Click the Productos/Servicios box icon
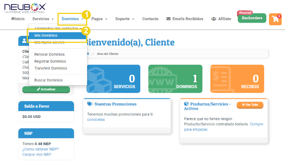The height and width of the screenshot is (163, 285). [x=186, y=104]
